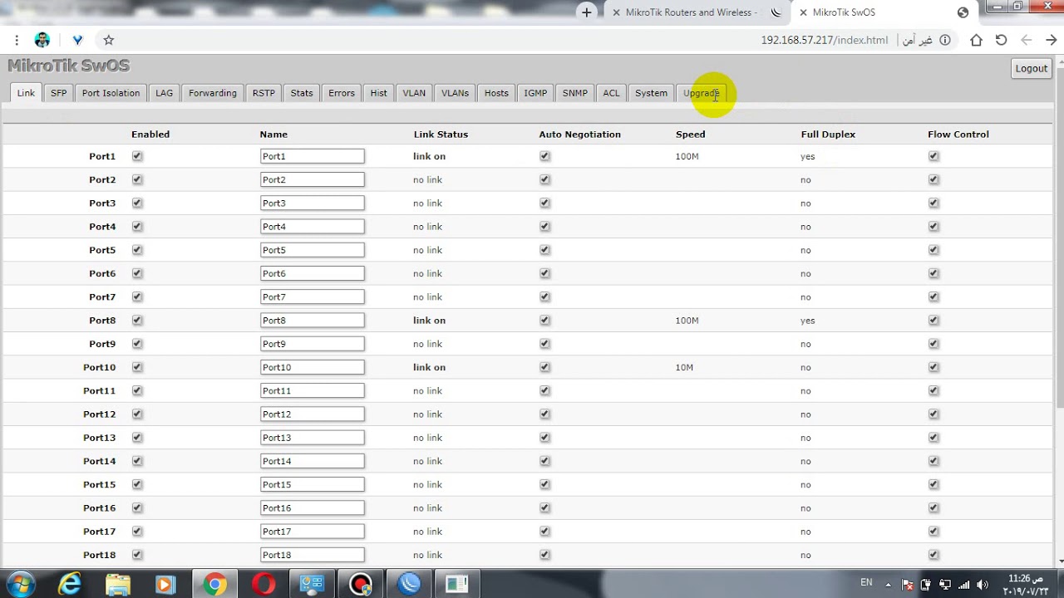Reload the page with the refresh icon
1064x598 pixels.
pos(1002,40)
